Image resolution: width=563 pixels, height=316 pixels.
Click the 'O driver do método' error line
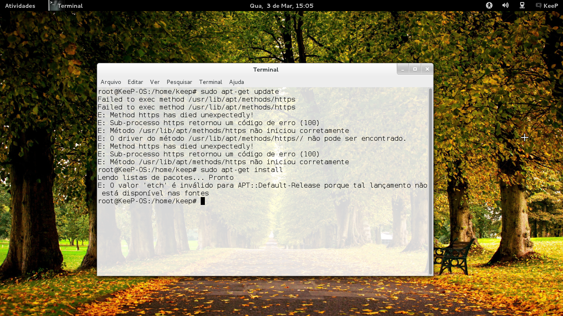pos(252,138)
